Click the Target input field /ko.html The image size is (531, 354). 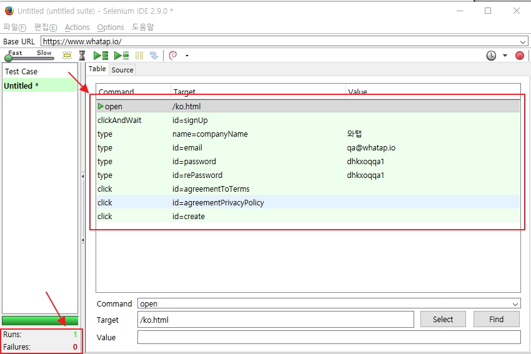(x=275, y=320)
